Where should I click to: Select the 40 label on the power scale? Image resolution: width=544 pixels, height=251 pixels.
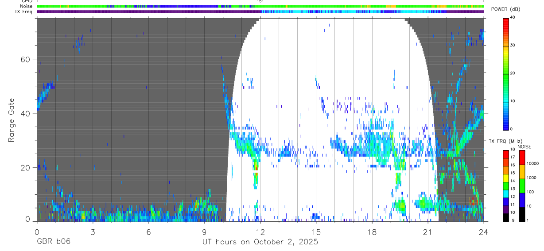[x=513, y=17]
